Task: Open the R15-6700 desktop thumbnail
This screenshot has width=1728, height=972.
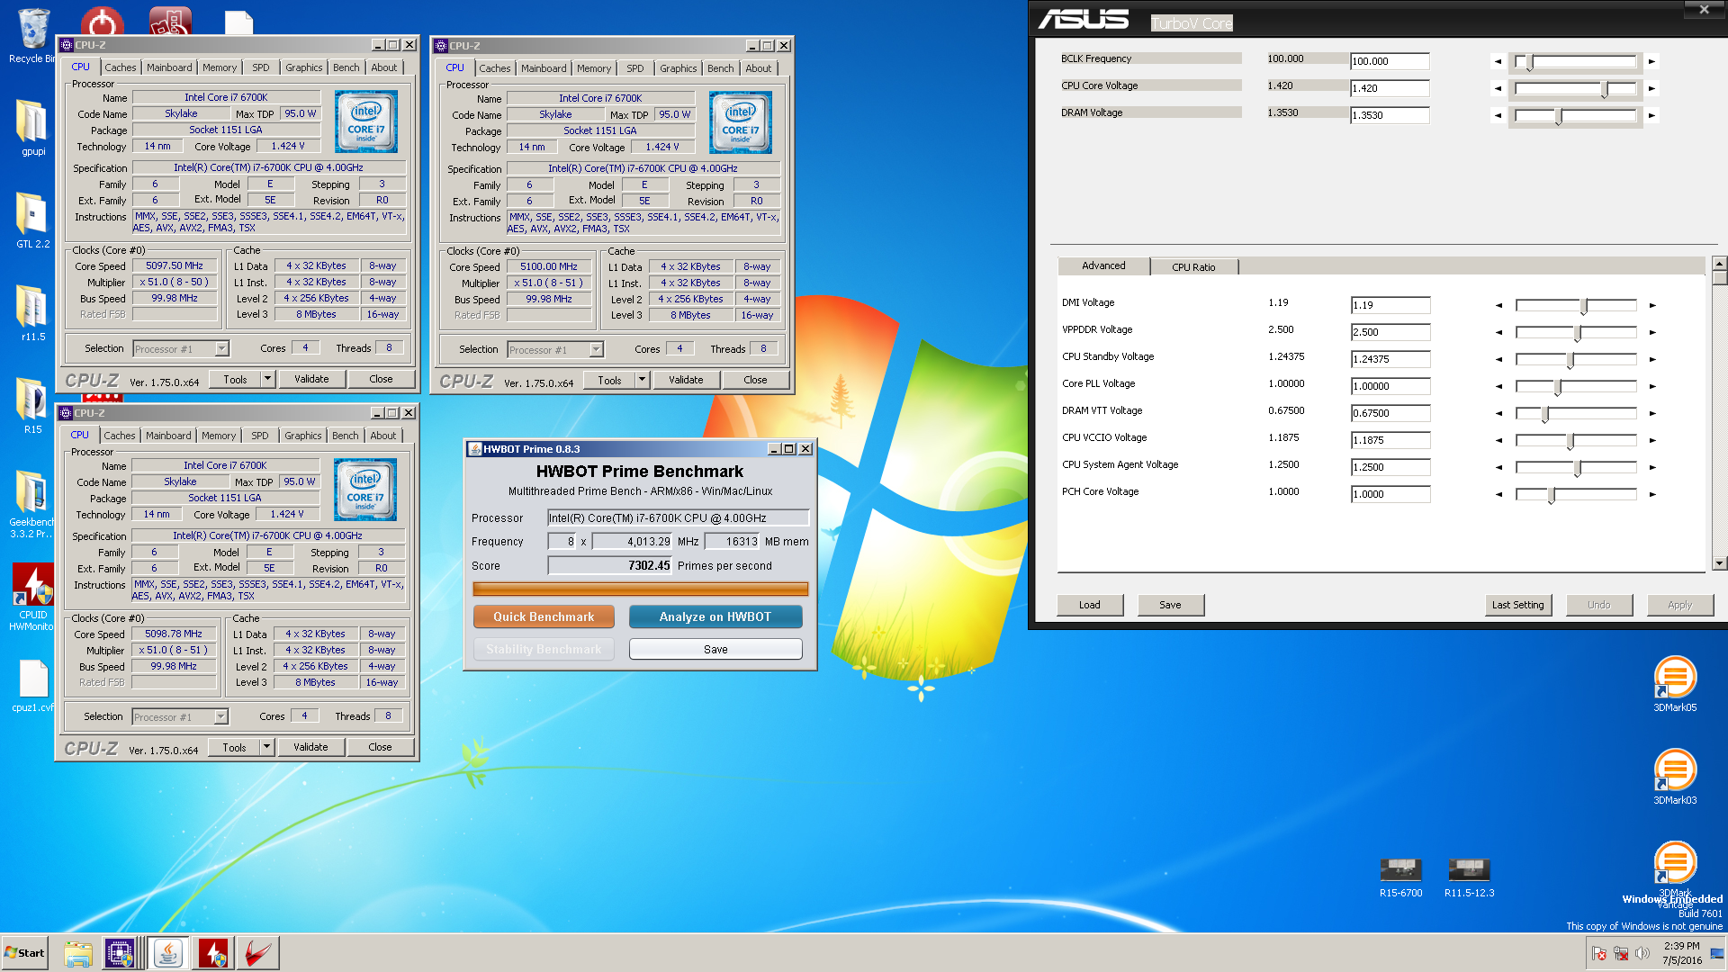Action: click(x=1400, y=877)
